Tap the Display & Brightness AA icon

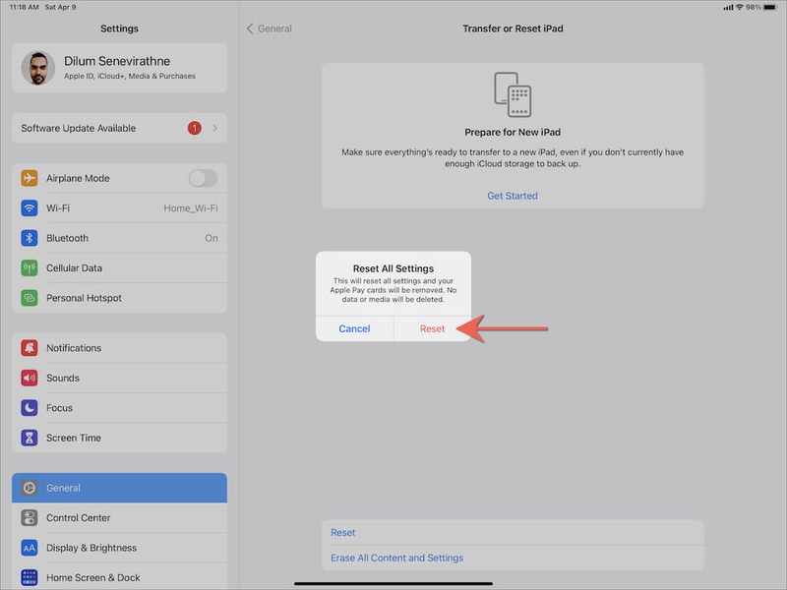30,548
